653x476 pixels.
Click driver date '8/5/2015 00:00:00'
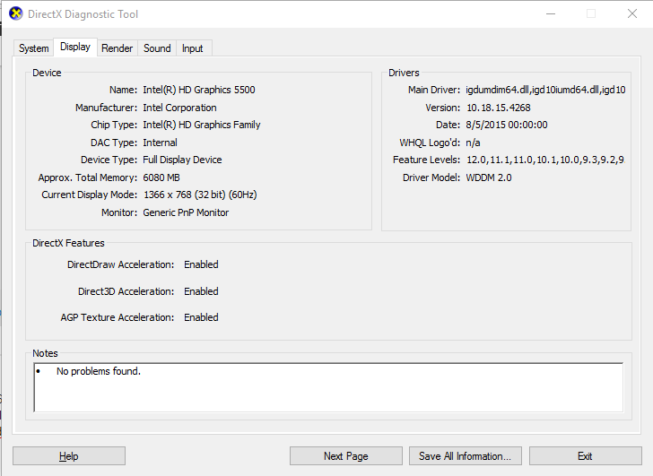point(507,125)
